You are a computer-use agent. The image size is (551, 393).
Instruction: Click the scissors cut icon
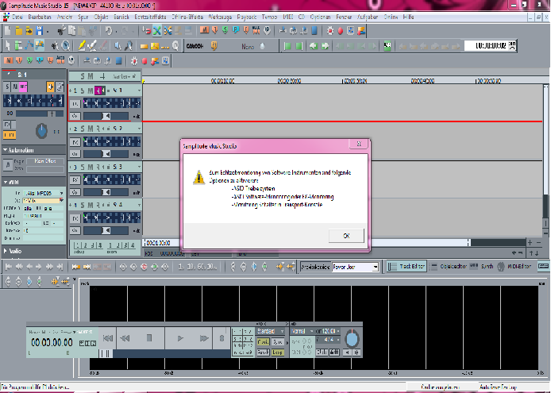[61, 31]
